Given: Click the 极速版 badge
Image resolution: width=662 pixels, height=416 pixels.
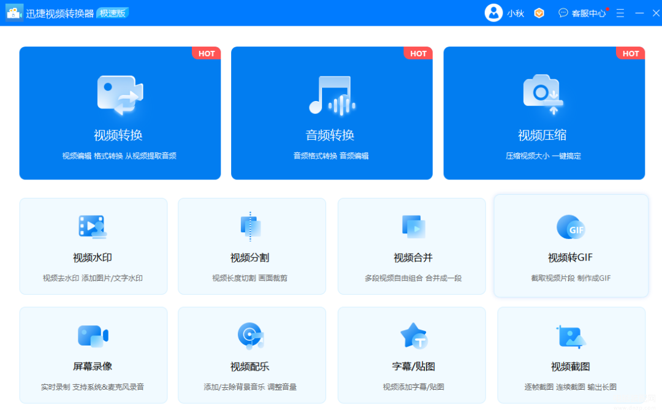Looking at the screenshot, I should [113, 13].
